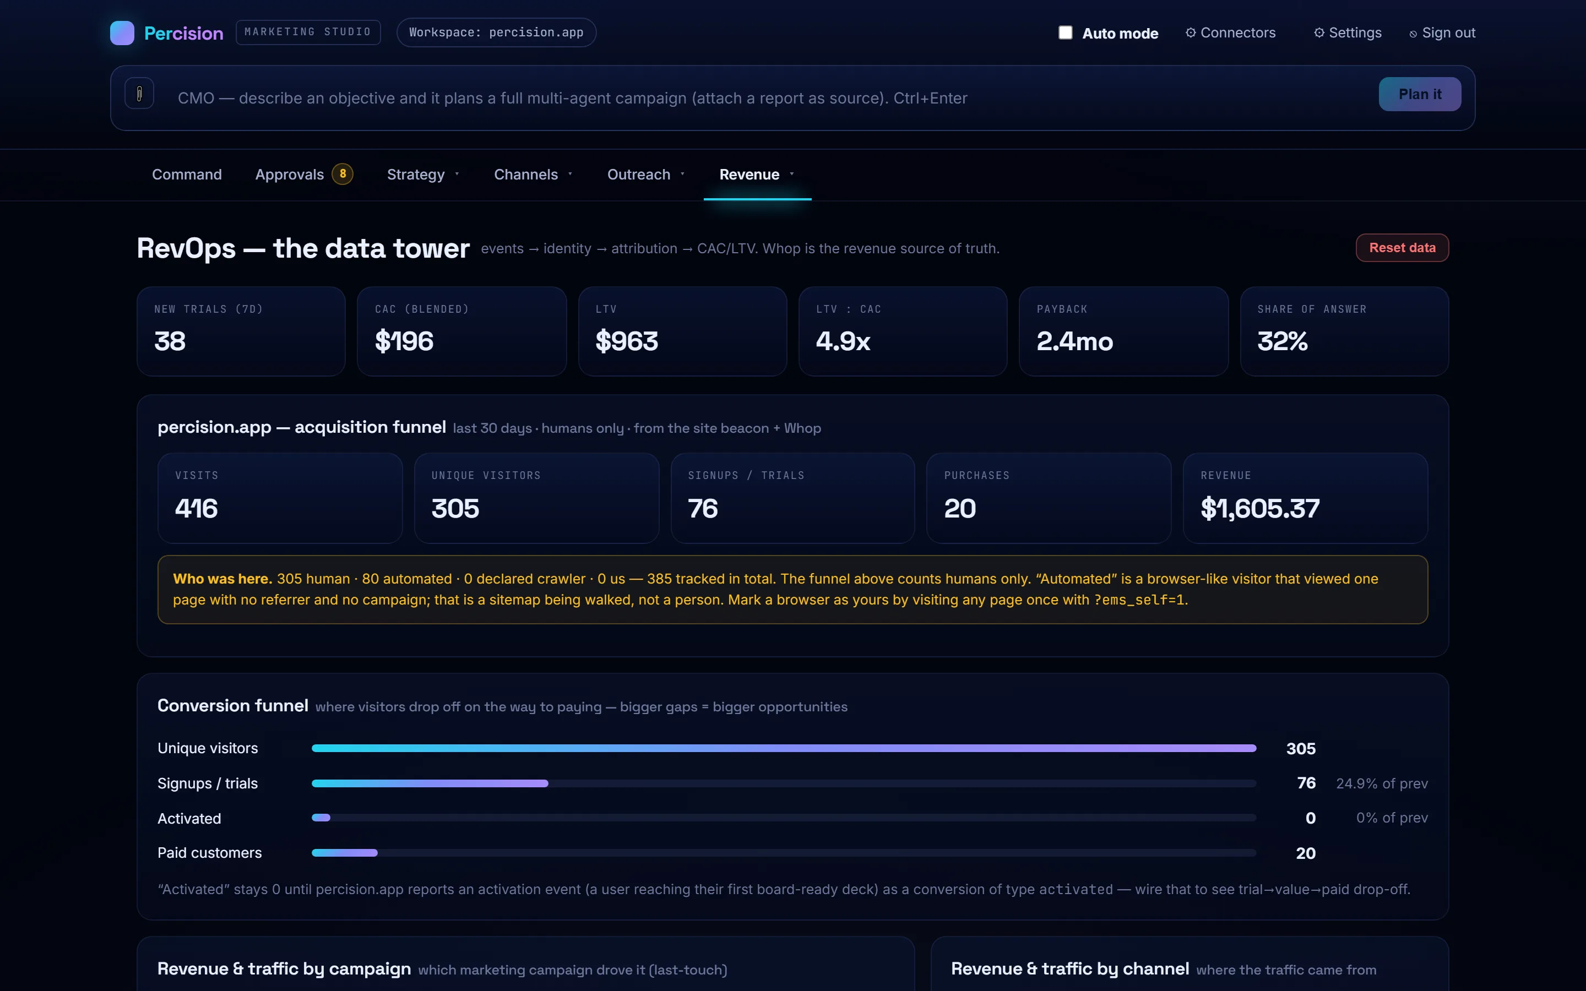Switch to the Strategy tab

423,175
